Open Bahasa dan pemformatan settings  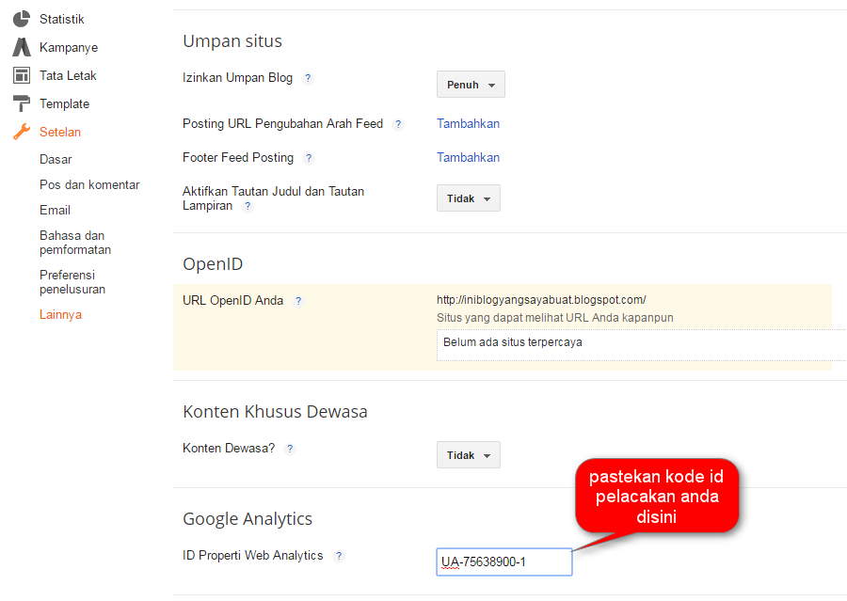75,243
